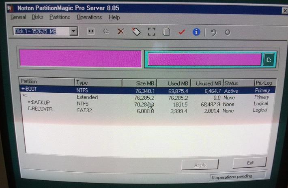Click FAT32 type in RECOVER row
The height and width of the screenshot is (188, 288).
pos(84,110)
